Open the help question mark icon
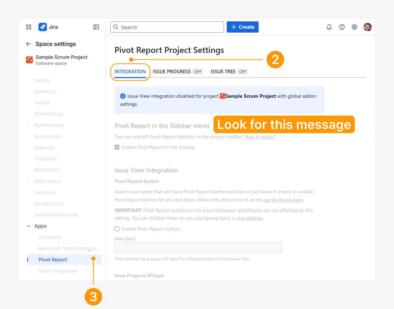The width and height of the screenshot is (394, 309). pyautogui.click(x=342, y=27)
